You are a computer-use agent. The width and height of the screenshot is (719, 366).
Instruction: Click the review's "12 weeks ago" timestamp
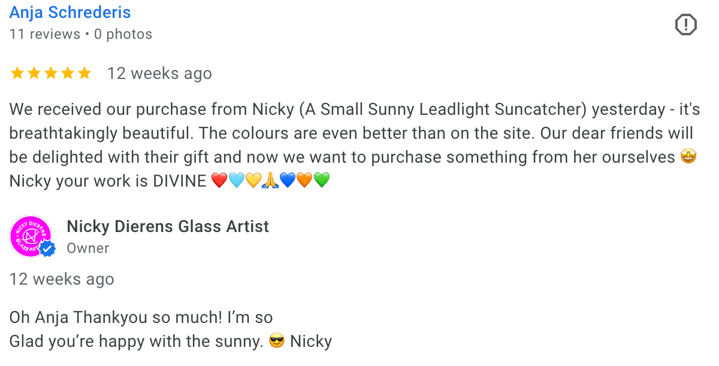tap(159, 74)
